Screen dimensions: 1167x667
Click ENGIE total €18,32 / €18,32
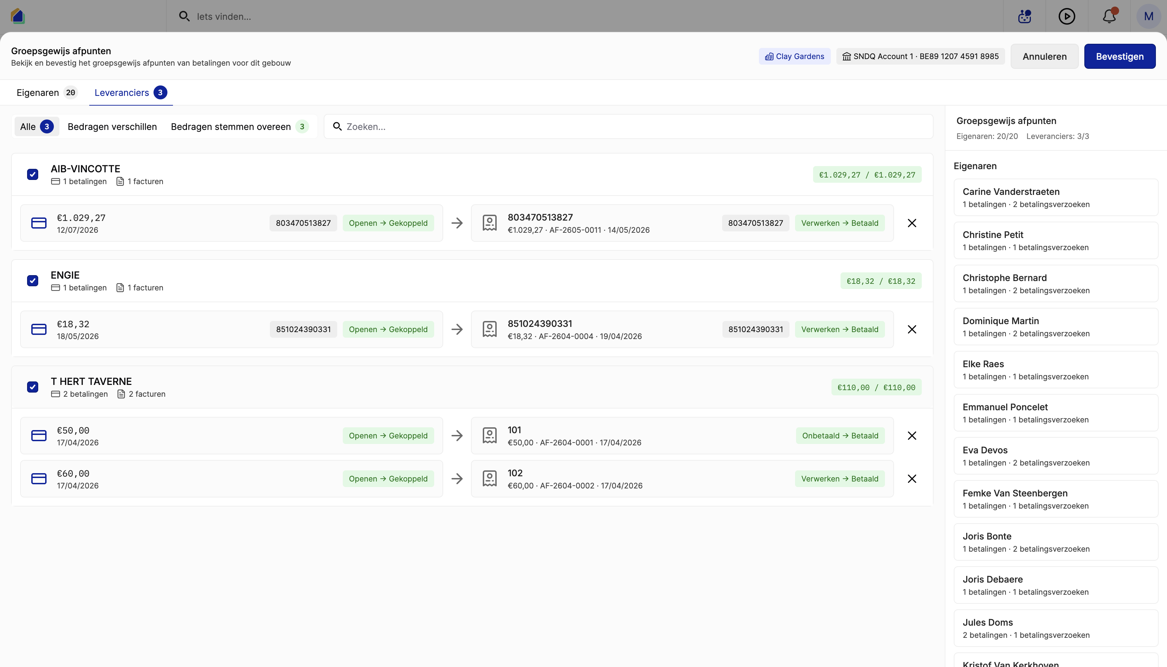(881, 281)
